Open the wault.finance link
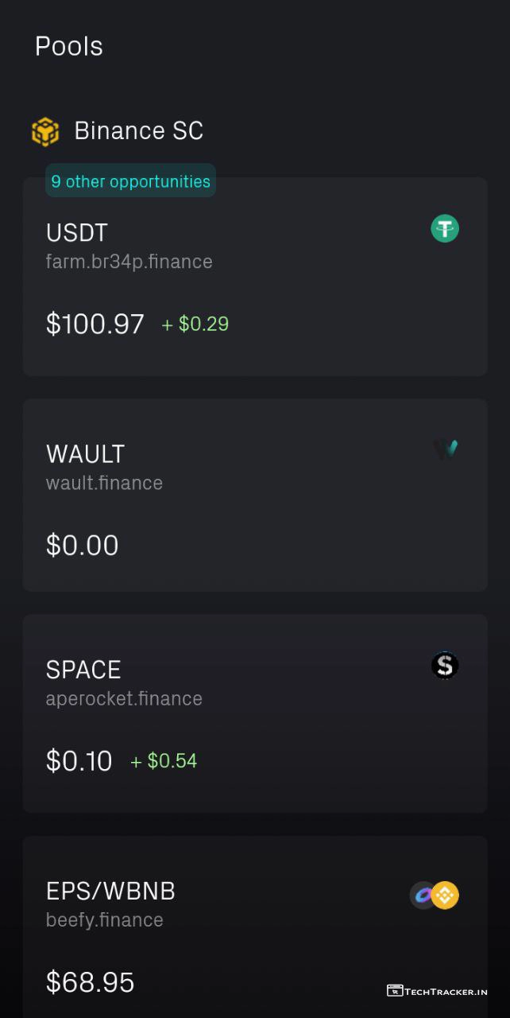The image size is (510, 1018). coord(104,483)
